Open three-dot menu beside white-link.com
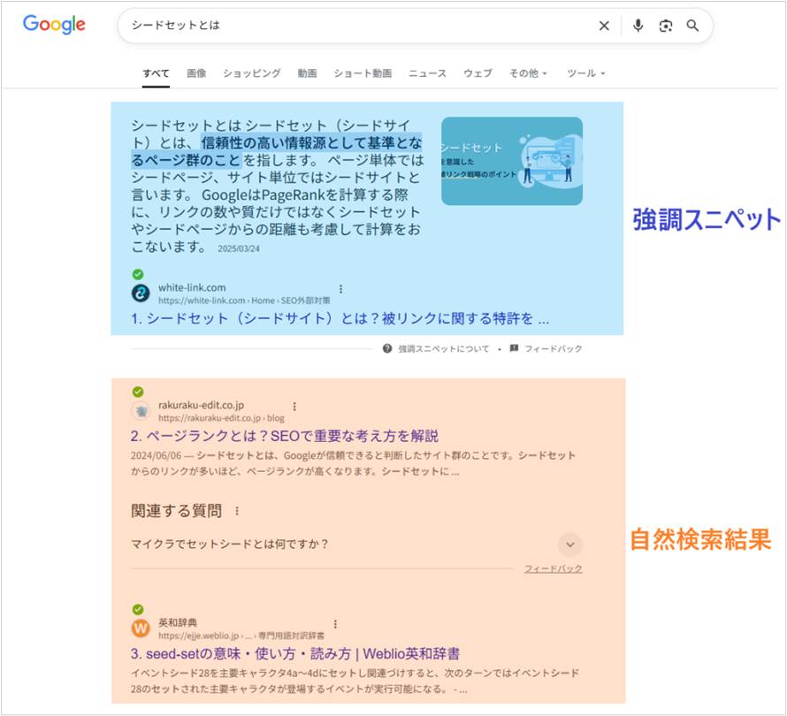 [340, 289]
